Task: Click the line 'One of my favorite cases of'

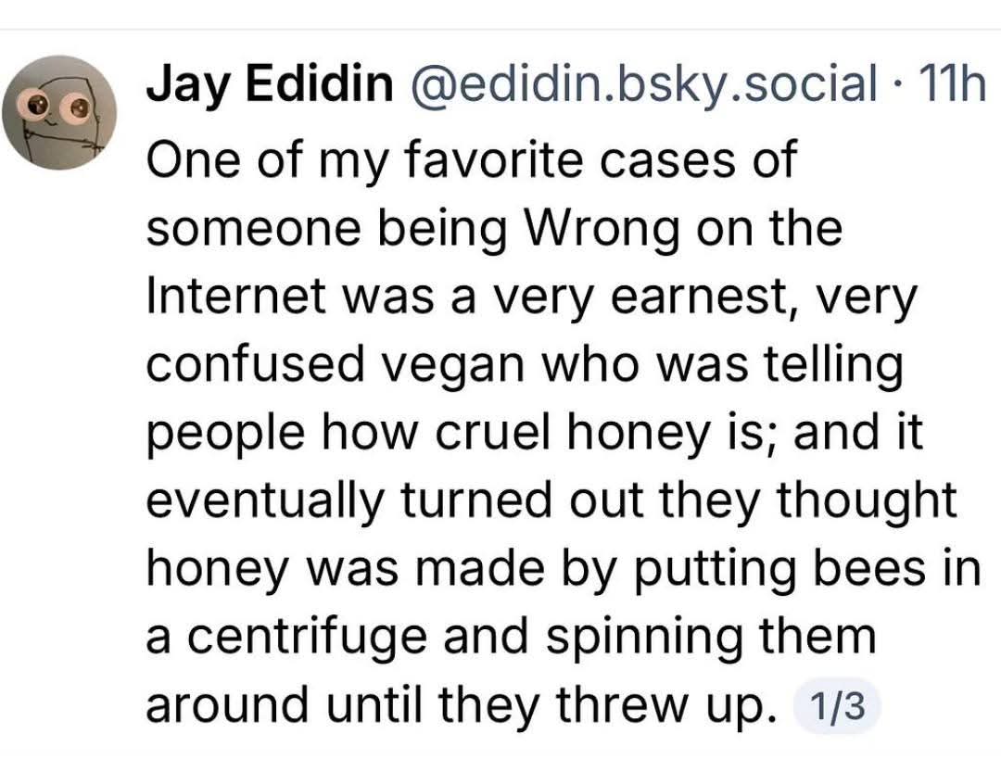Action: point(472,159)
